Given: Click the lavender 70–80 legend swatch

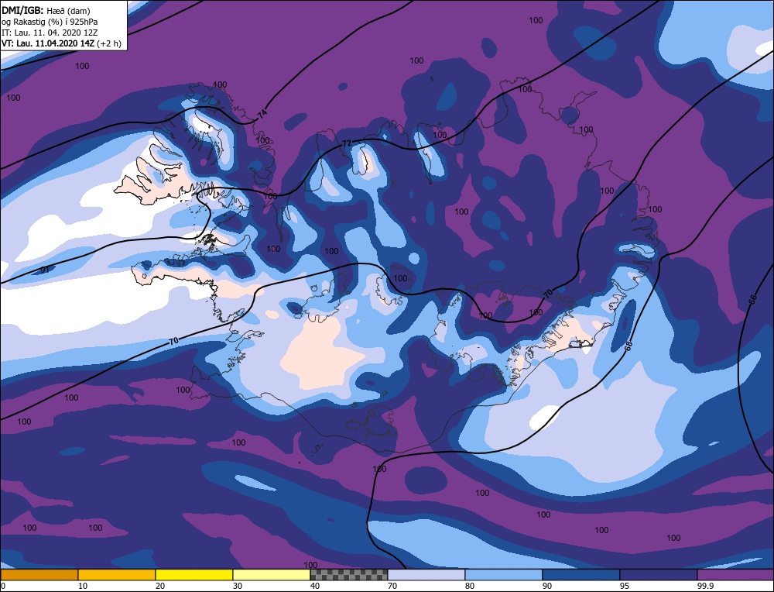Looking at the screenshot, I should [426, 575].
